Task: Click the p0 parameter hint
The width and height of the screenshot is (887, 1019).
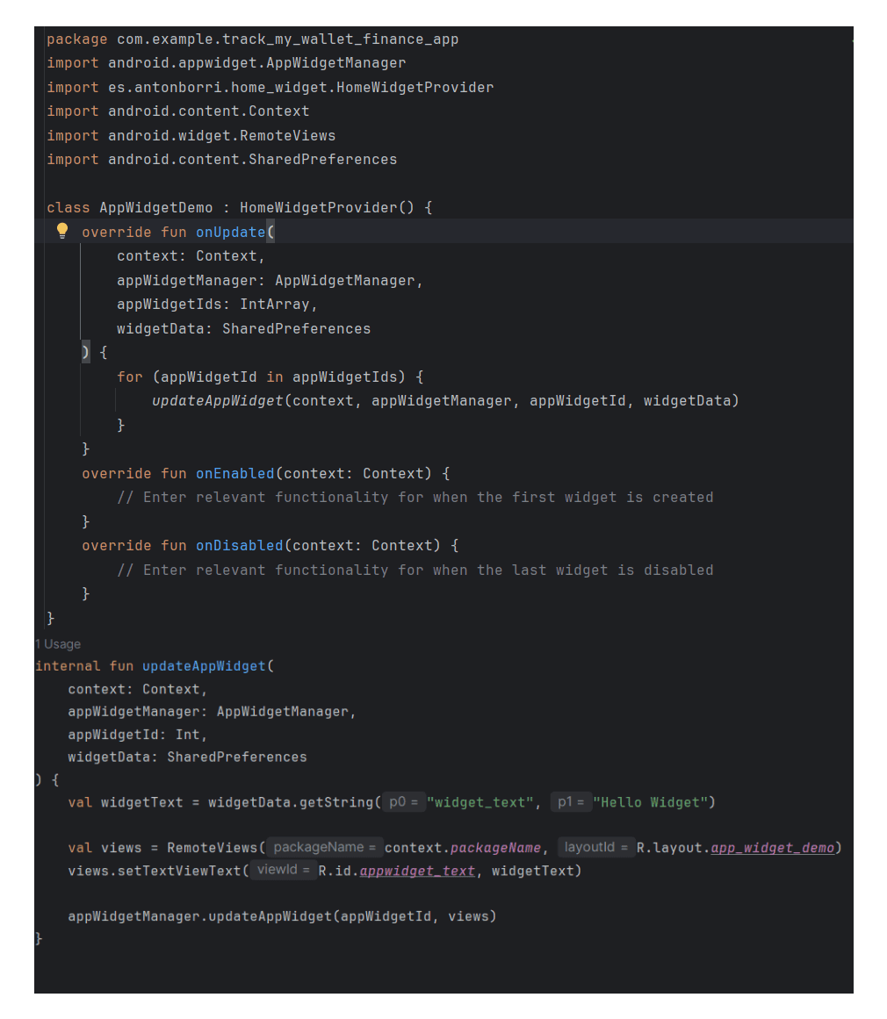Action: click(x=404, y=802)
